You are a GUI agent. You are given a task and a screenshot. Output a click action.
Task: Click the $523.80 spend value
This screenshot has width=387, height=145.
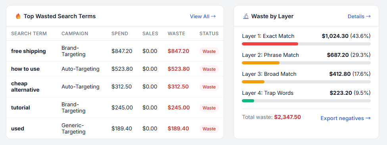point(122,69)
